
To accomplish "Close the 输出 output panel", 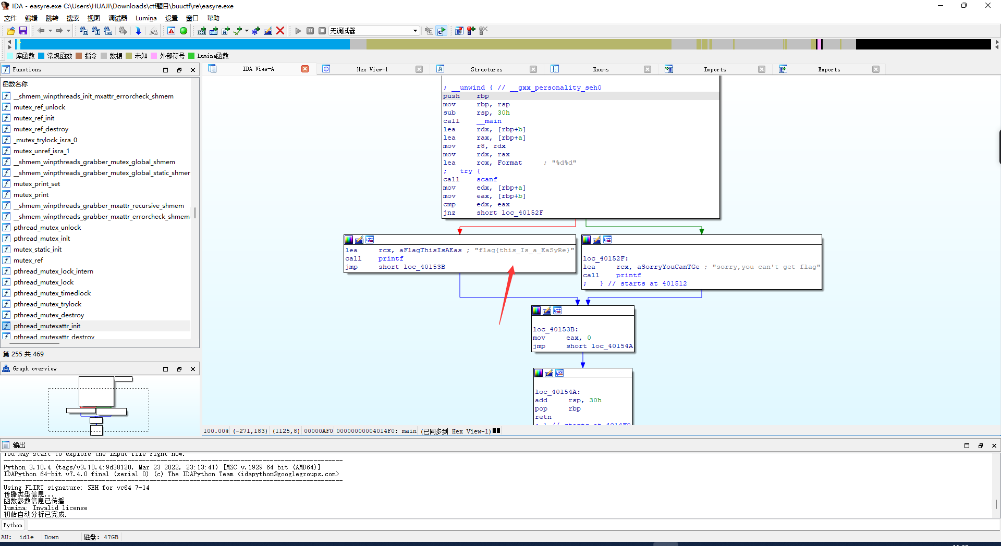I will click(x=994, y=445).
